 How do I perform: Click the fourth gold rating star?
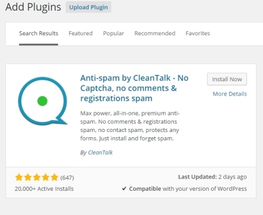tap(46, 177)
